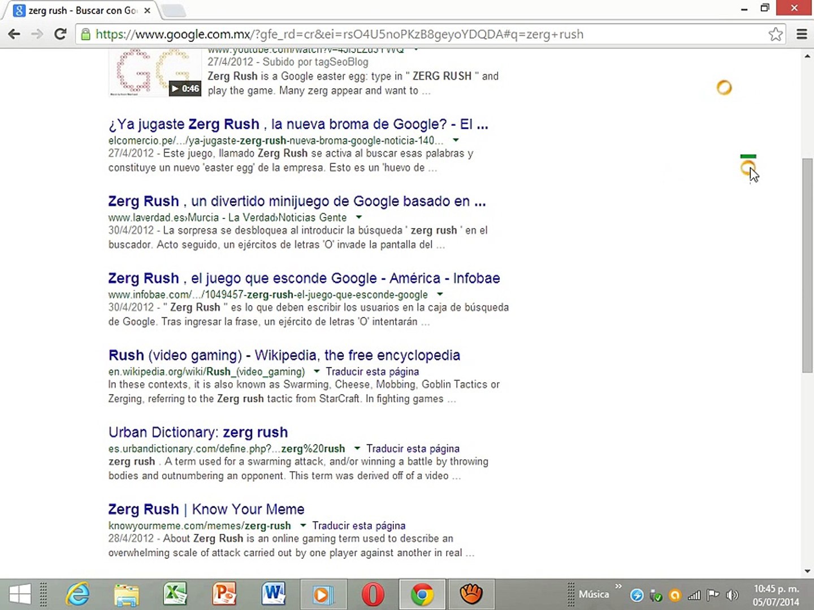Click the blue lightning tray icon
814x610 pixels.
click(637, 595)
